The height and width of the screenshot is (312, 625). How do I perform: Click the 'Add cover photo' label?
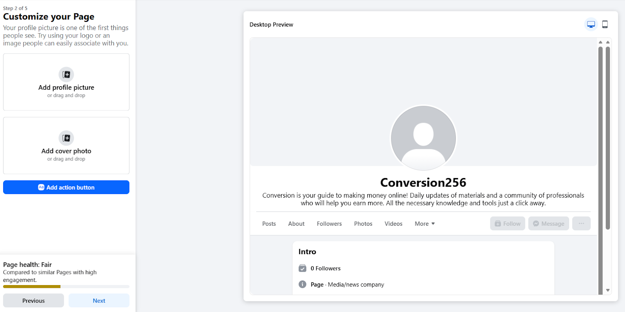click(66, 151)
